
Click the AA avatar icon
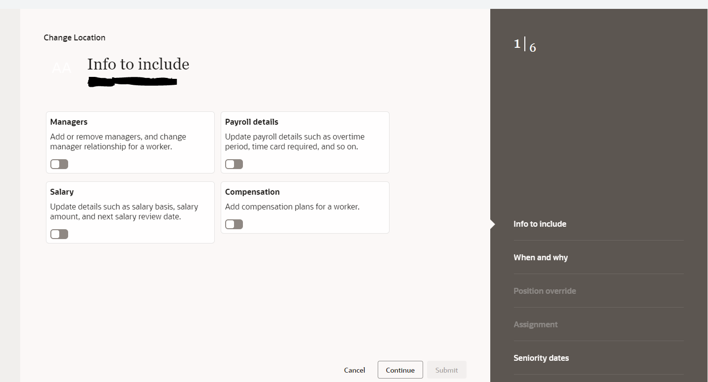[61, 68]
